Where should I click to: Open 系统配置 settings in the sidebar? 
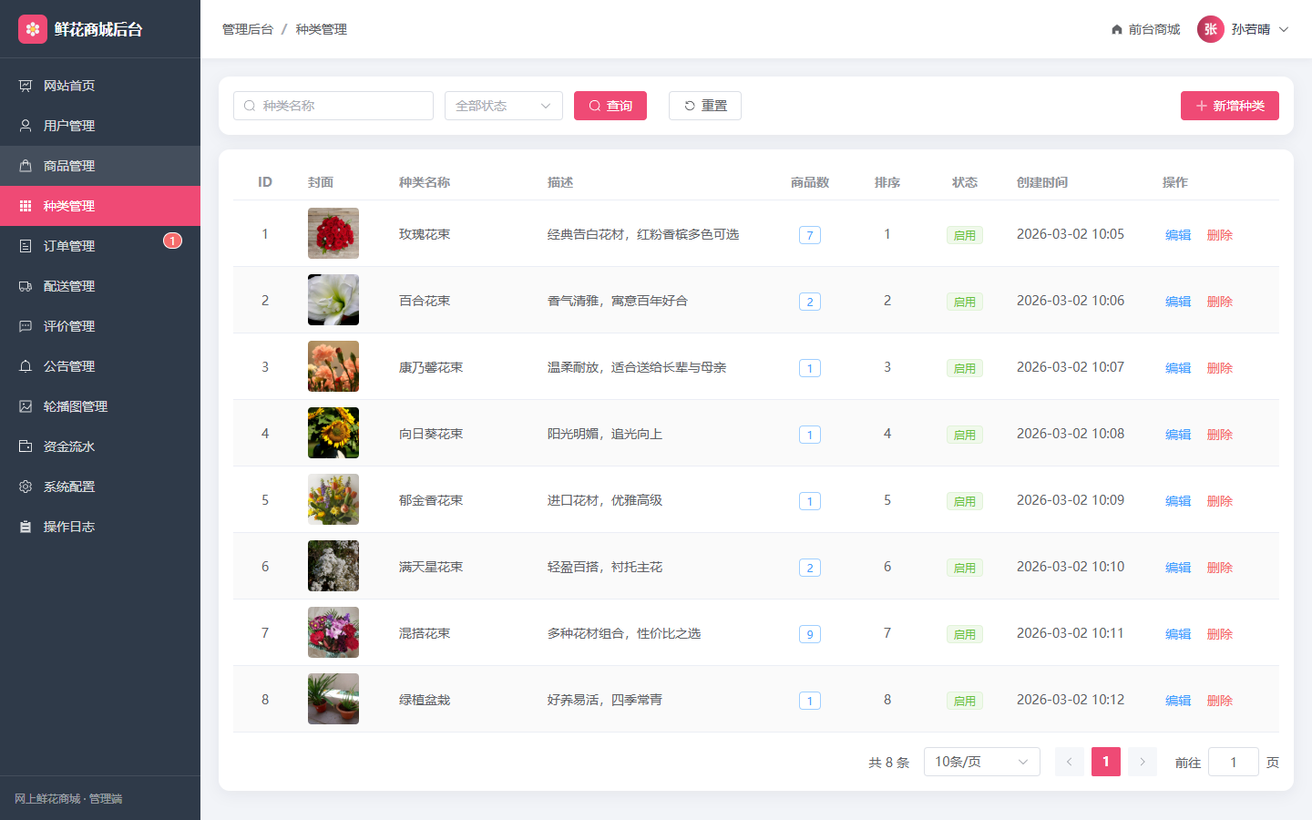(100, 487)
